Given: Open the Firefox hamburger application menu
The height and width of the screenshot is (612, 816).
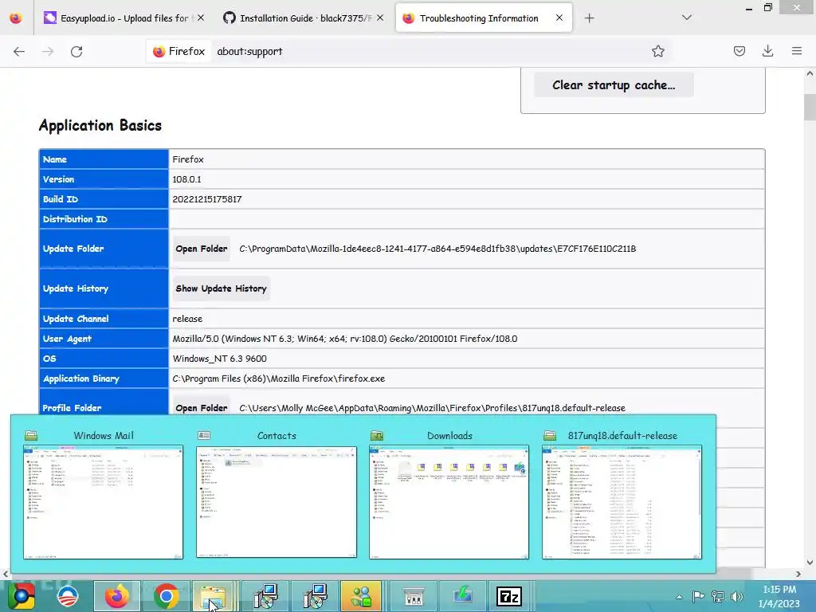Looking at the screenshot, I should pos(796,51).
